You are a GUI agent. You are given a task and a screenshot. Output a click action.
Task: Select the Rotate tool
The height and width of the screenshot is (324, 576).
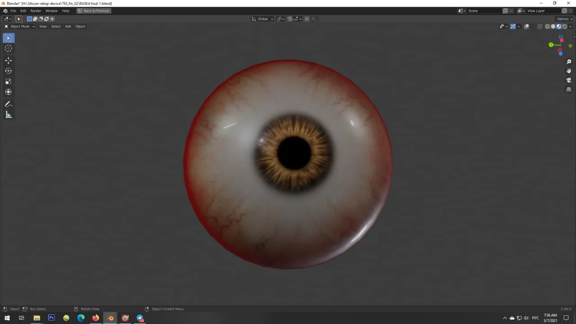pos(8,71)
